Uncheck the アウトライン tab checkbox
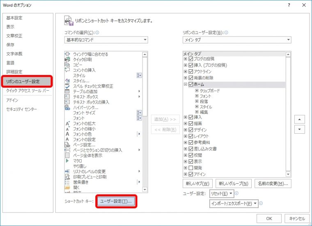This screenshot has width=312, height=226. click(x=190, y=71)
